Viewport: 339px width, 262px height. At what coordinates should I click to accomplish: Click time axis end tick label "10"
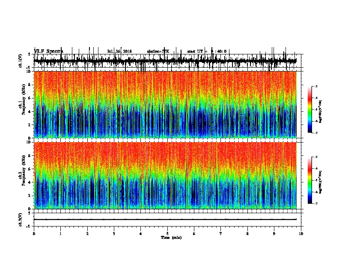point(301,233)
